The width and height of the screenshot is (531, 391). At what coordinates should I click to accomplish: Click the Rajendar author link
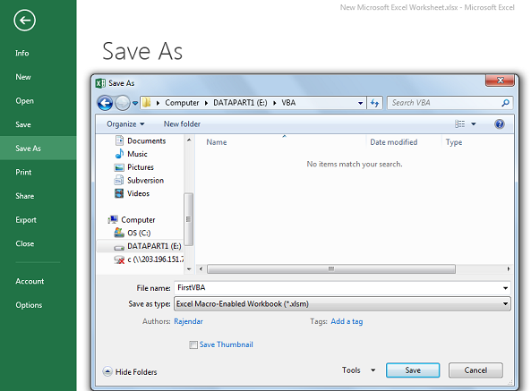188,321
